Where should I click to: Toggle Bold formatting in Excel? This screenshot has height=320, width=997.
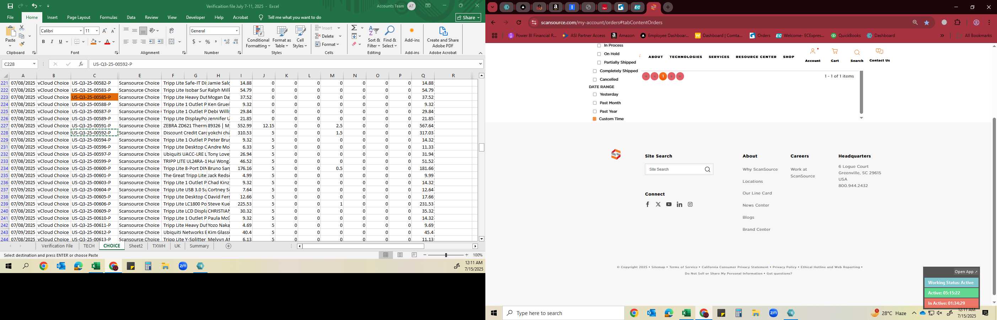(43, 42)
